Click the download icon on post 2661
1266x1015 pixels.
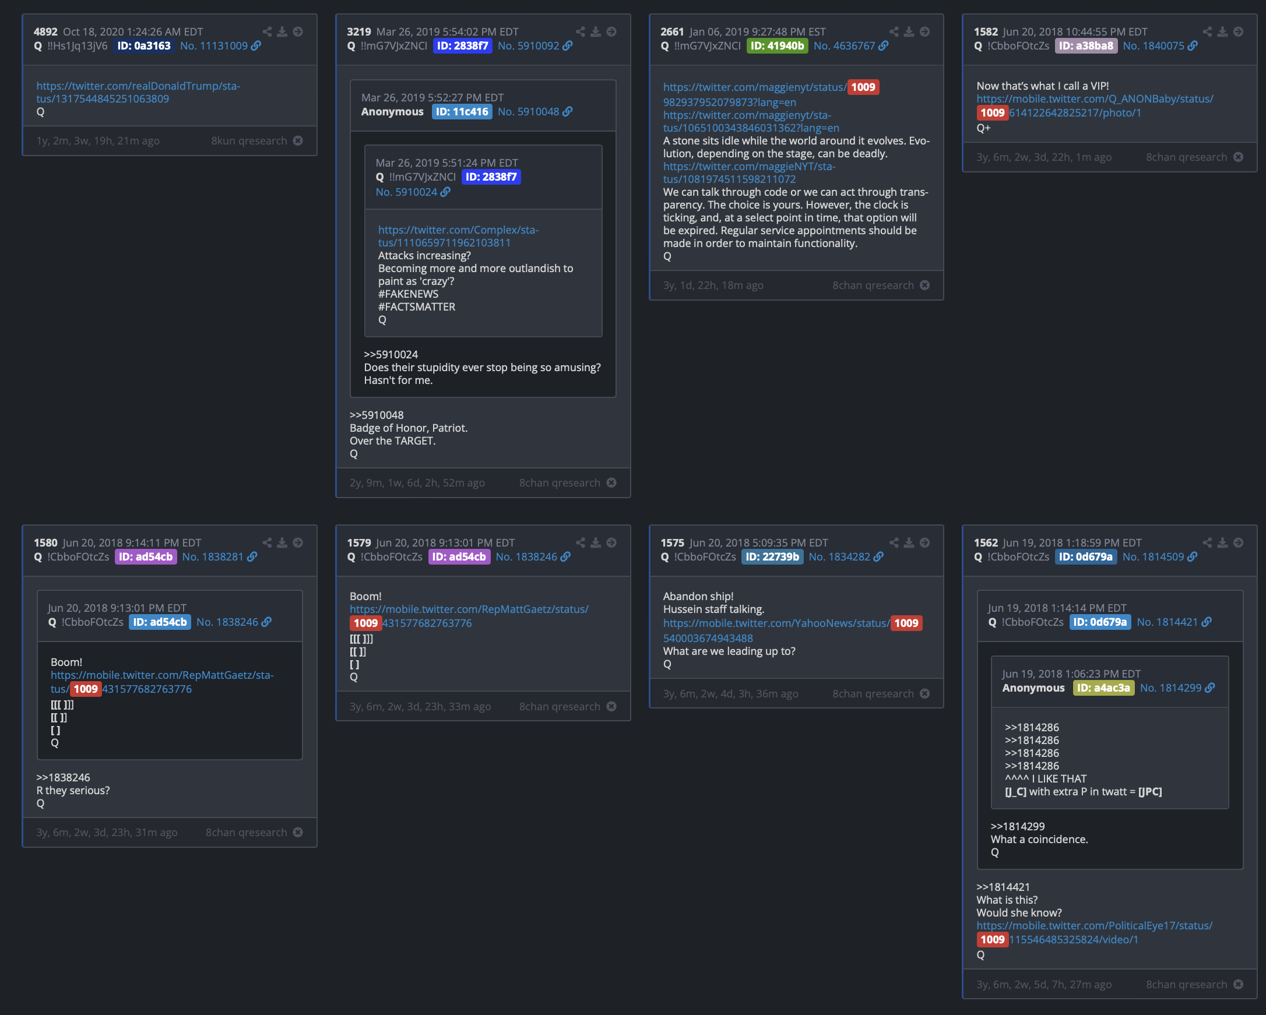tap(909, 31)
